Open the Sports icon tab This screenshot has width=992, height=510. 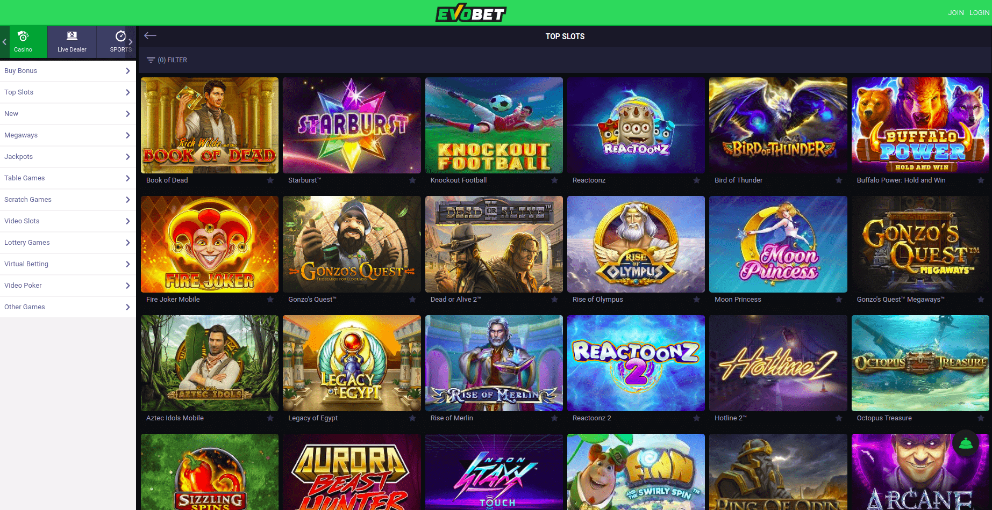120,41
